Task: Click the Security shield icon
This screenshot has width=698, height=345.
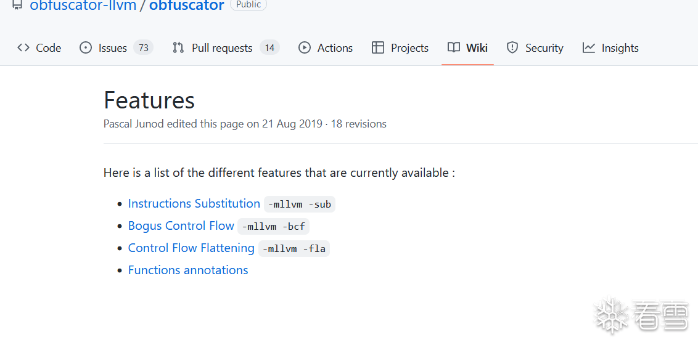Action: [x=512, y=48]
